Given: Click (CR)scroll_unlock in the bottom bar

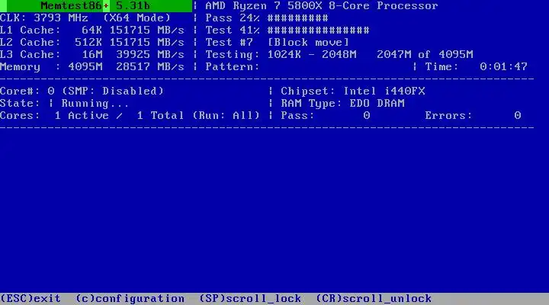Looking at the screenshot, I should point(374,299).
